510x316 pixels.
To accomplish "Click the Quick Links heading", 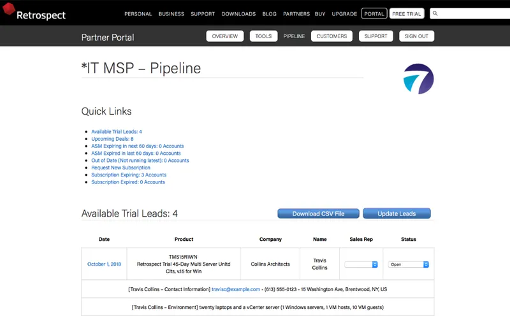I will (x=106, y=111).
